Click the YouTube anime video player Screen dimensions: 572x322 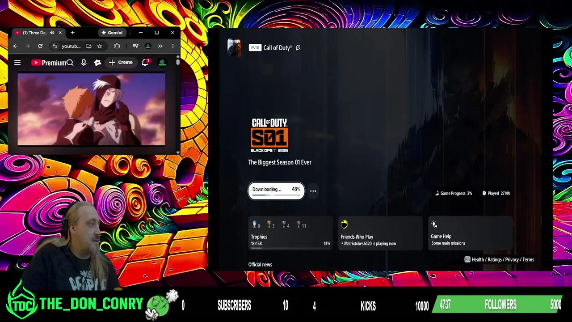92,110
